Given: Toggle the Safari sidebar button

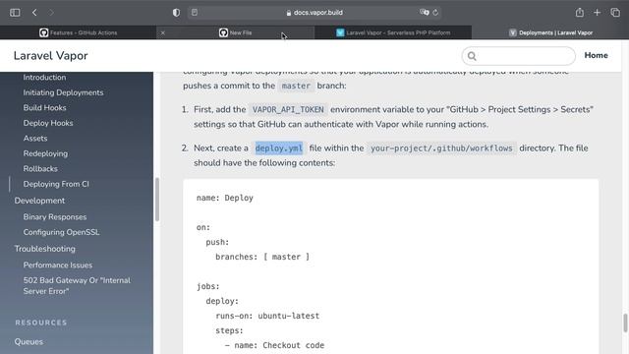Looking at the screenshot, I should [x=15, y=13].
